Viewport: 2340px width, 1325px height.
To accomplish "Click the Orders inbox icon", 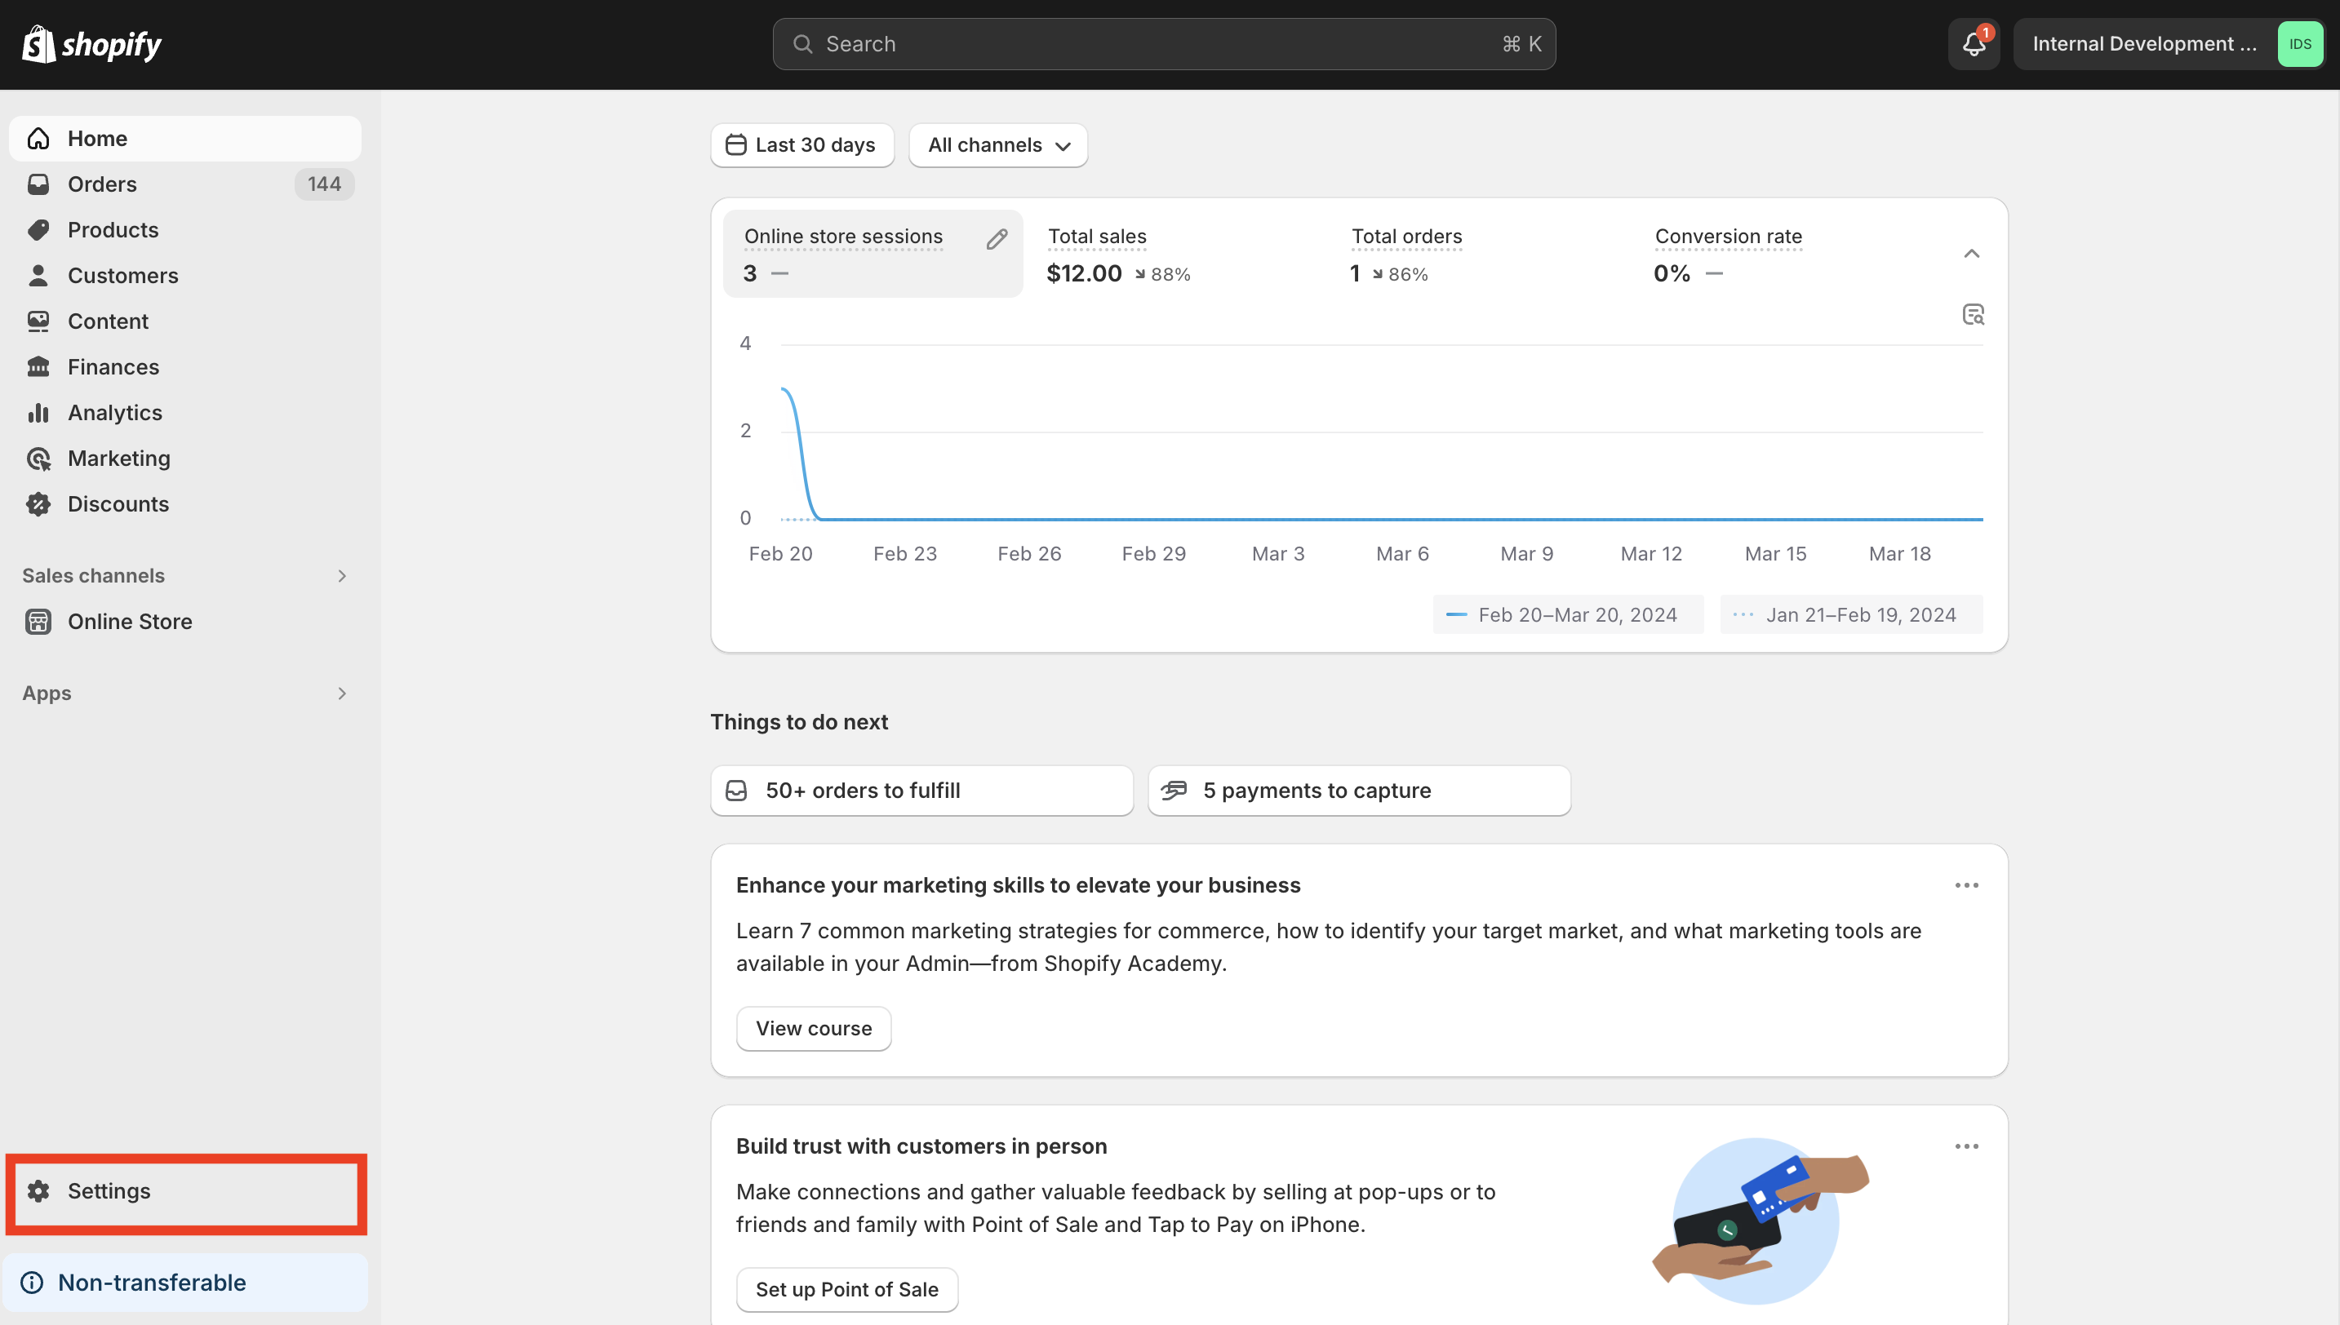I will click(x=38, y=184).
